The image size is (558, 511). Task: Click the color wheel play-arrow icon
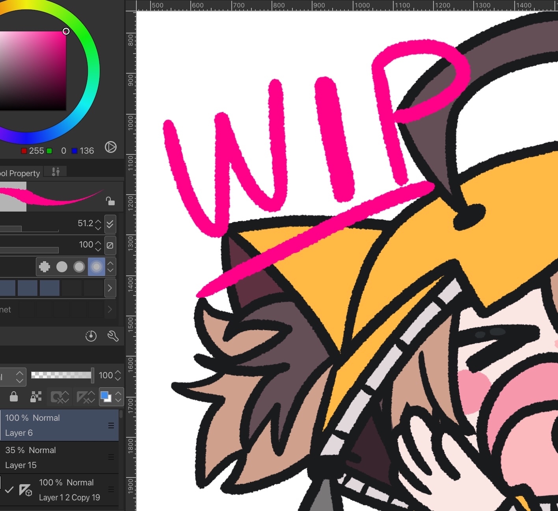pyautogui.click(x=111, y=147)
